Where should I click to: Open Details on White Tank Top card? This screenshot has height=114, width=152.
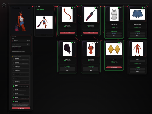pos(116,26)
